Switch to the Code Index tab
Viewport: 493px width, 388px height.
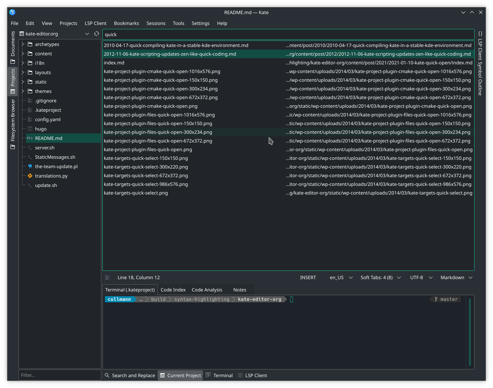[173, 290]
